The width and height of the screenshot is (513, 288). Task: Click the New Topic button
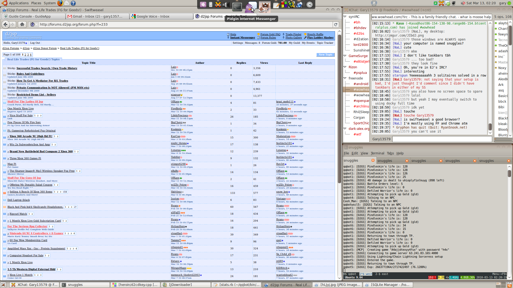pyautogui.click(x=325, y=55)
